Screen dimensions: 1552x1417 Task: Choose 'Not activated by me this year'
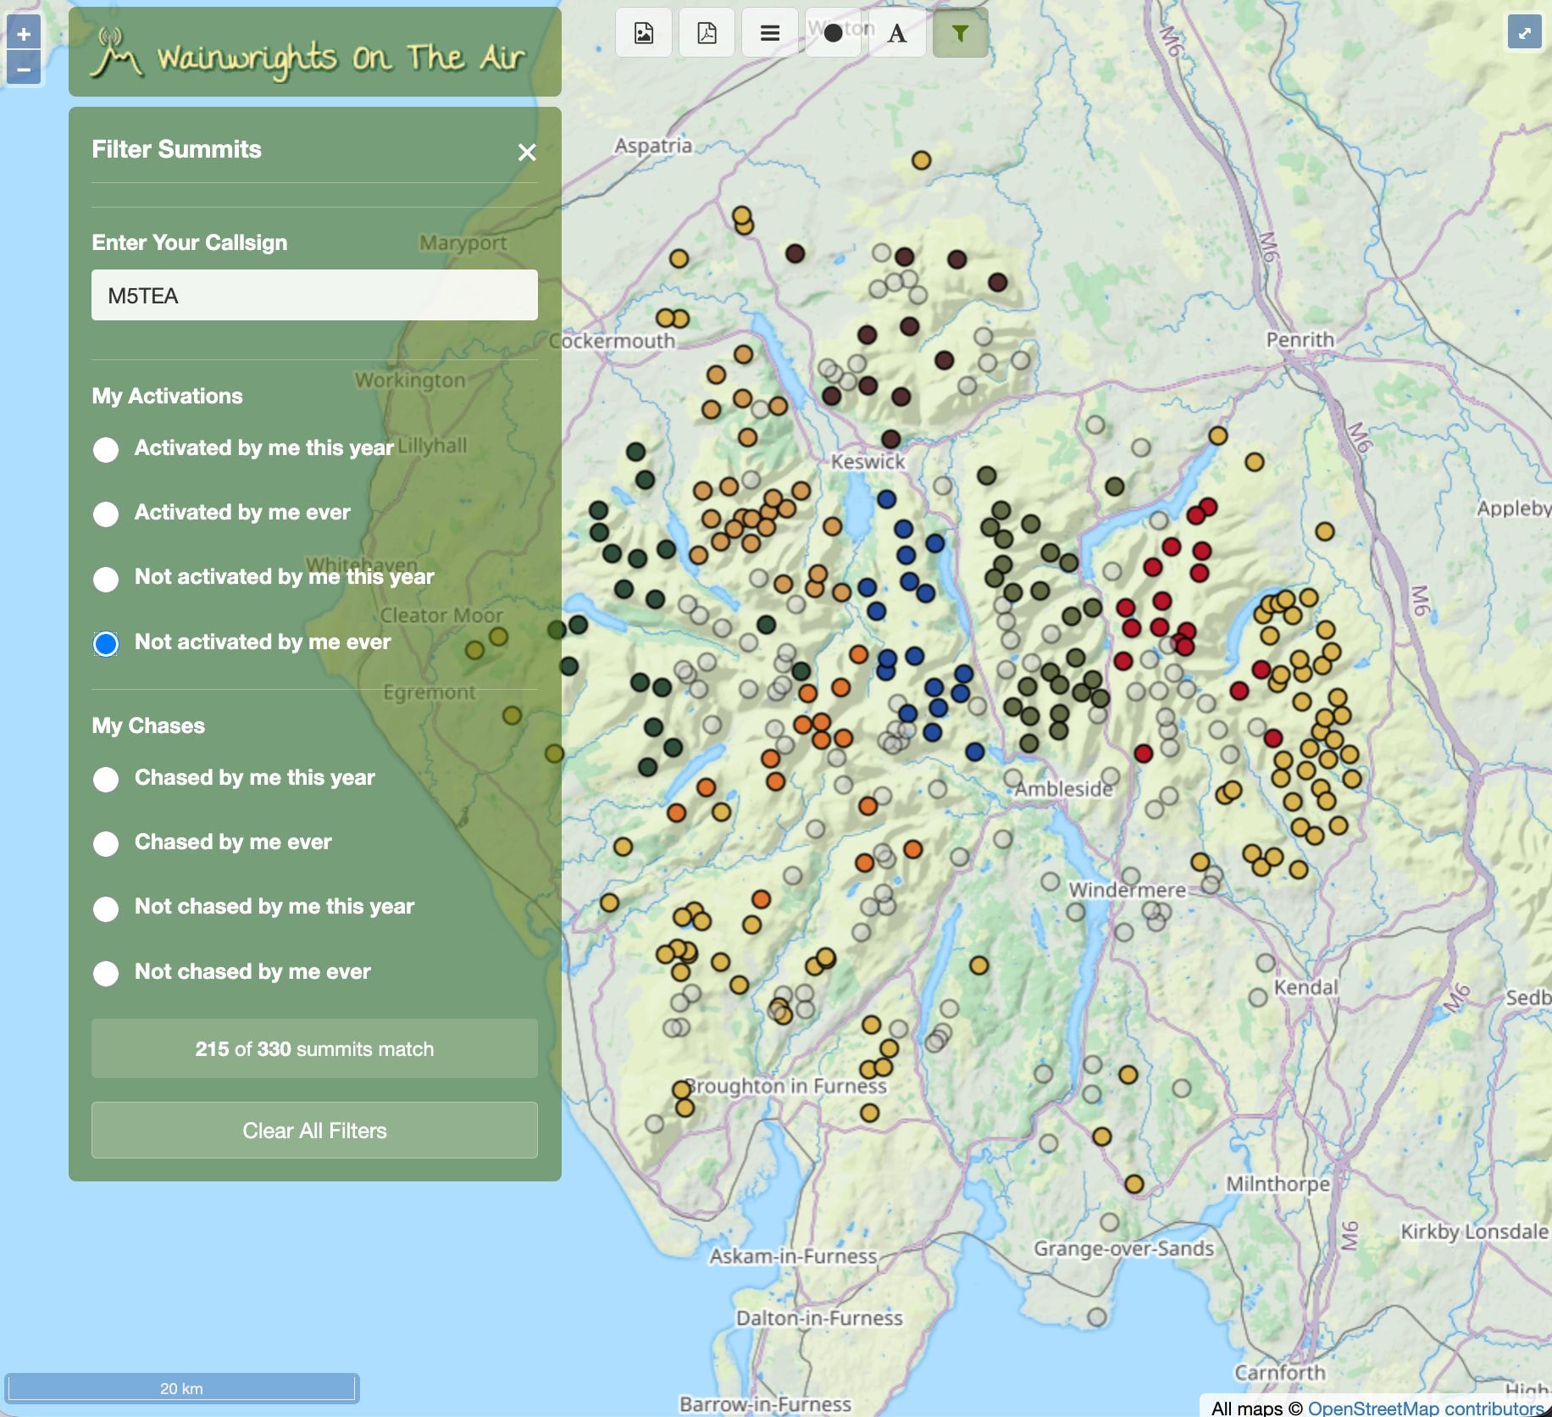point(106,578)
